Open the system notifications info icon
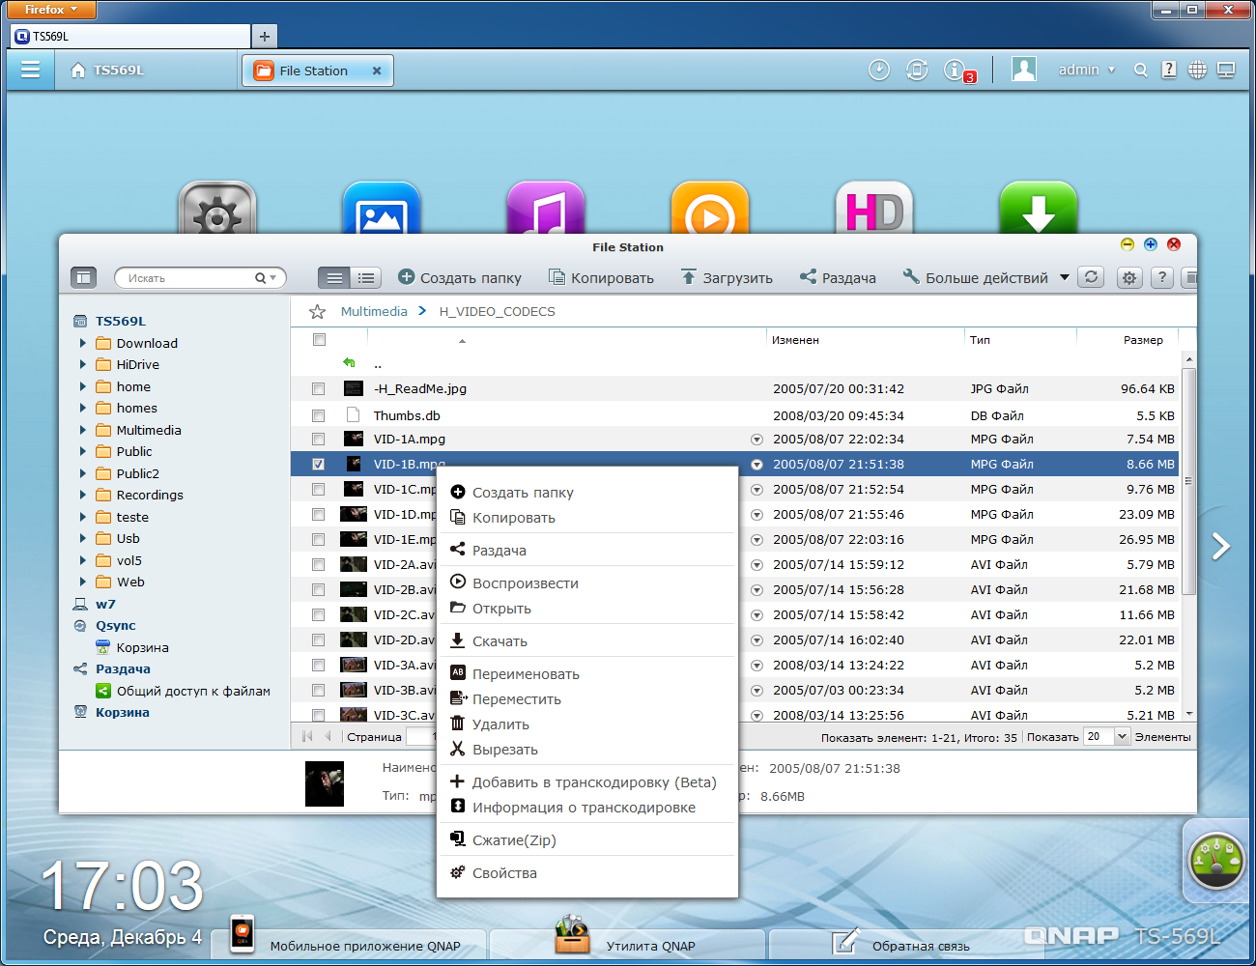The height and width of the screenshot is (966, 1256). (955, 71)
